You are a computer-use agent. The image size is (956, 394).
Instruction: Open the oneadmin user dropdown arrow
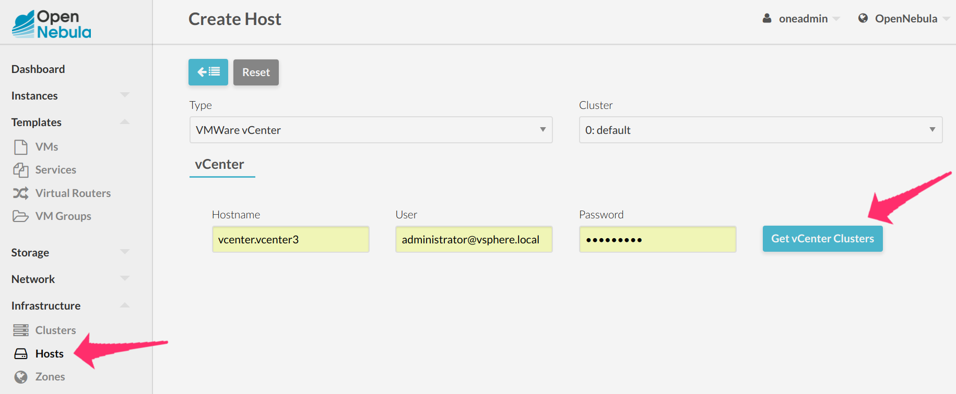(x=836, y=19)
